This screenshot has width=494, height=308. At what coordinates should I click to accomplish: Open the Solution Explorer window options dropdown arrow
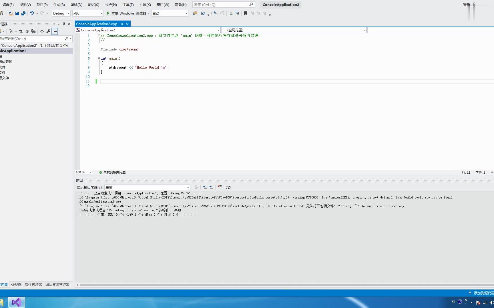[59, 24]
